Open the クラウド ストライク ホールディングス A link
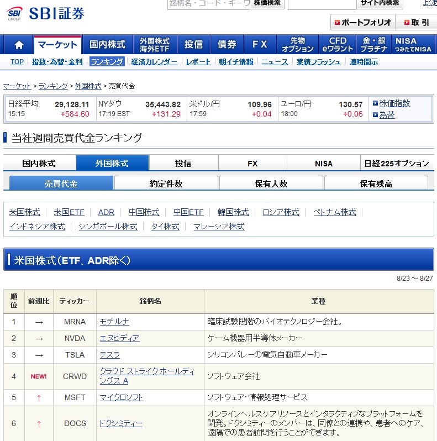The width and height of the screenshot is (437, 441). pyautogui.click(x=147, y=376)
